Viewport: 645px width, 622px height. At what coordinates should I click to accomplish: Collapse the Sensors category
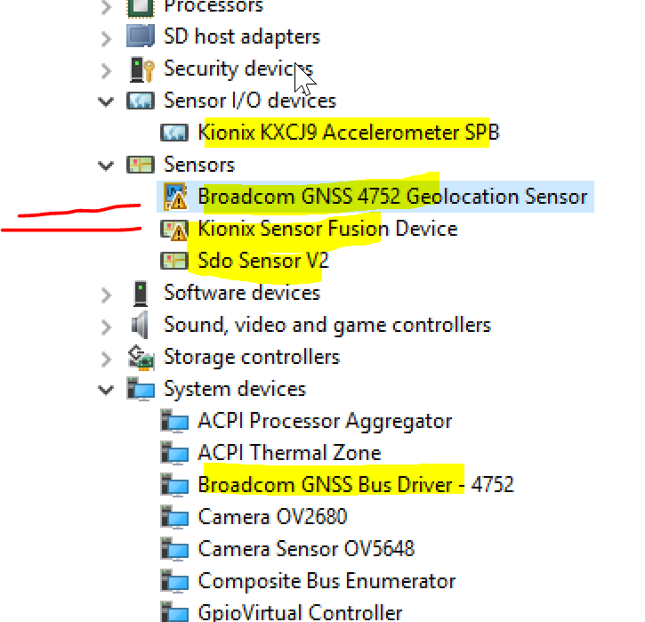click(x=107, y=165)
